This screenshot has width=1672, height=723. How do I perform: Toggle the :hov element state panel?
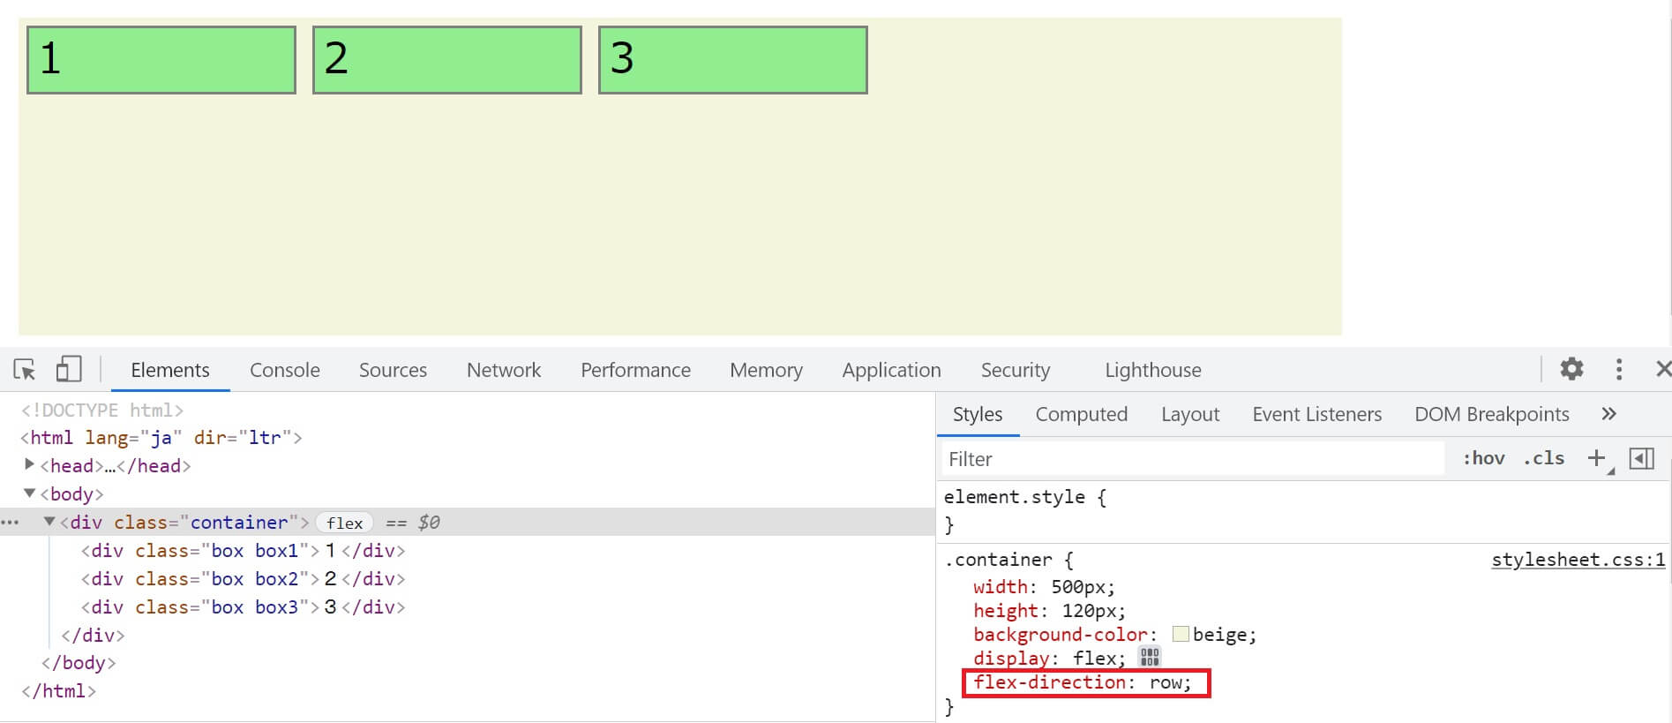1483,458
